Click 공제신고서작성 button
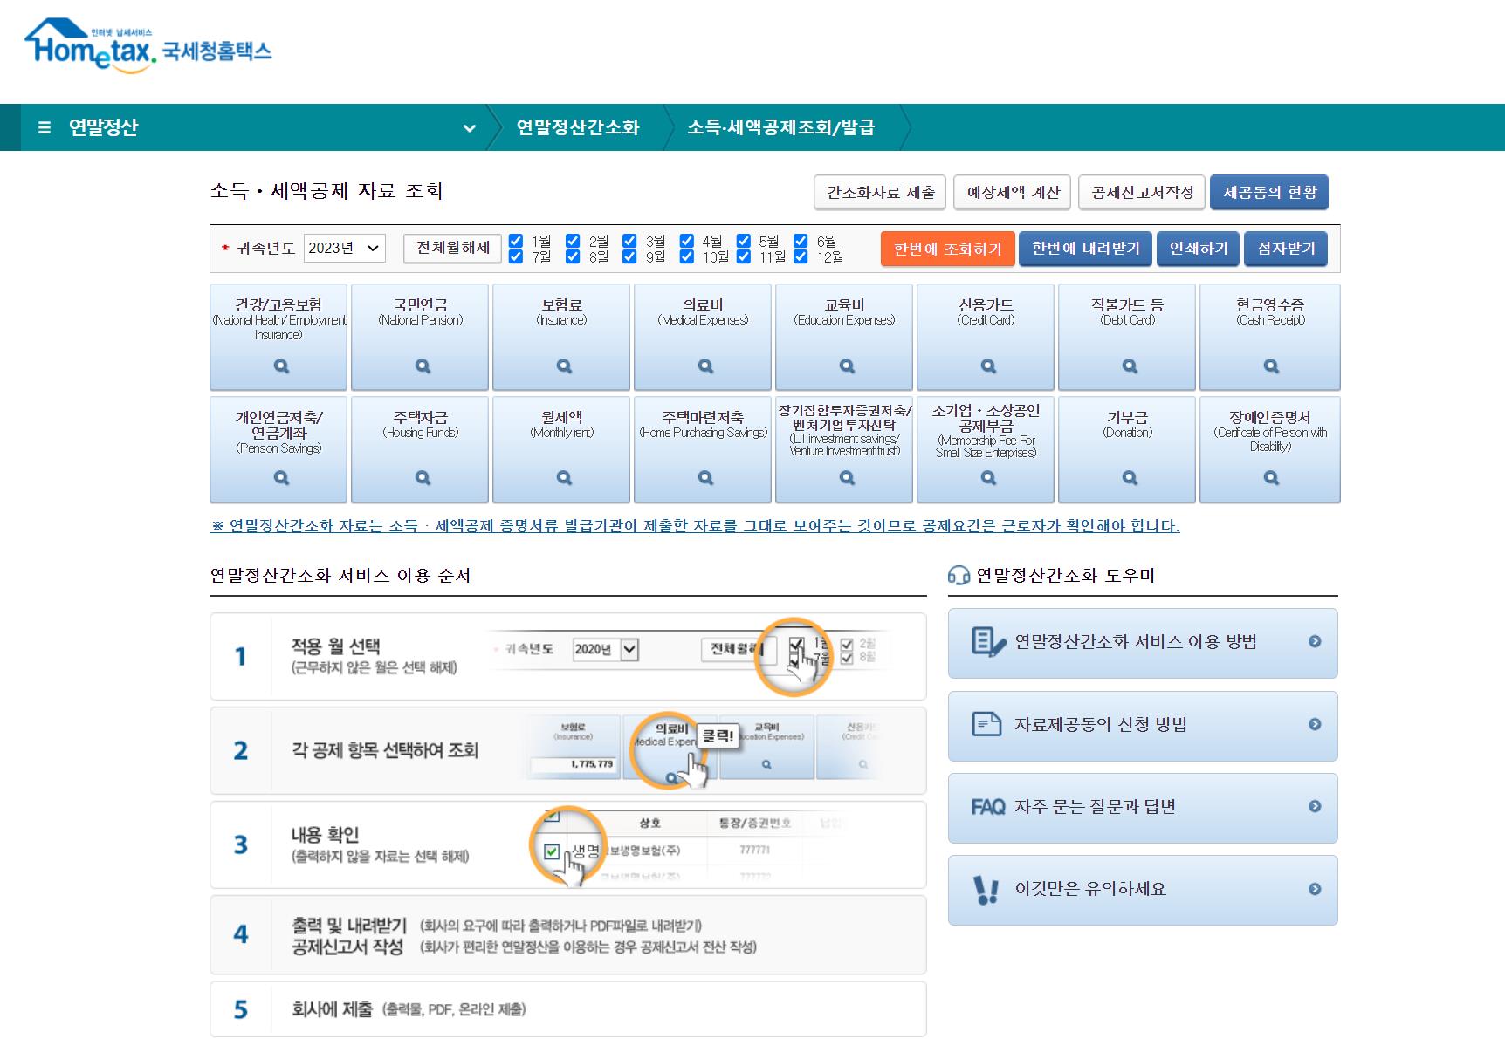 [x=1142, y=192]
